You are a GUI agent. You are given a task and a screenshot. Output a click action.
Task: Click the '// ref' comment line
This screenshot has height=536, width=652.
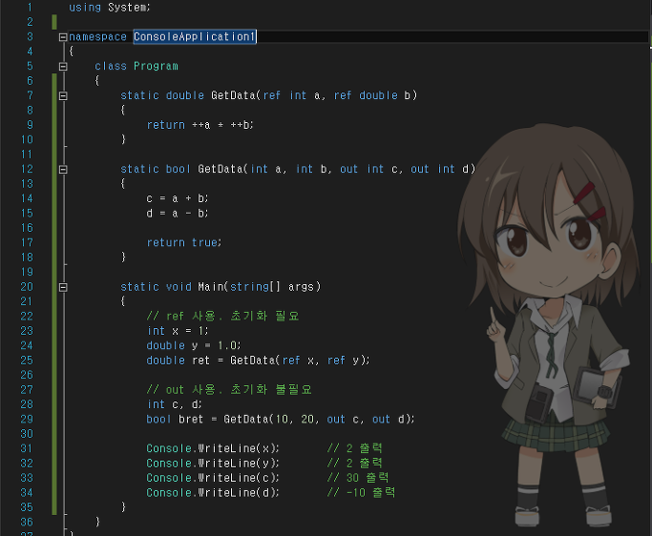click(x=222, y=317)
